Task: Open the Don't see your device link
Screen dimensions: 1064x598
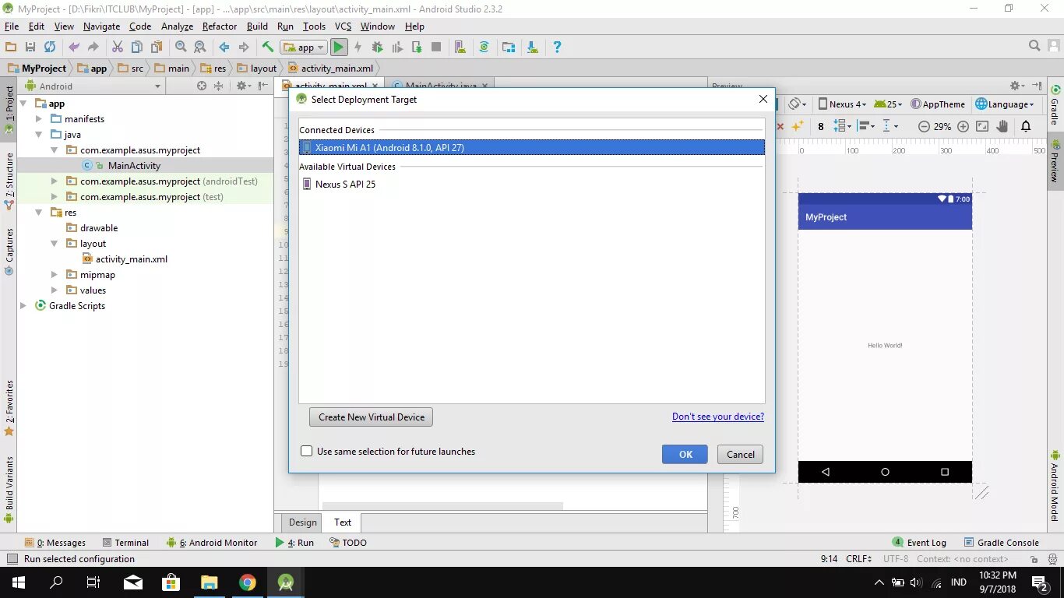Action: [x=718, y=417]
